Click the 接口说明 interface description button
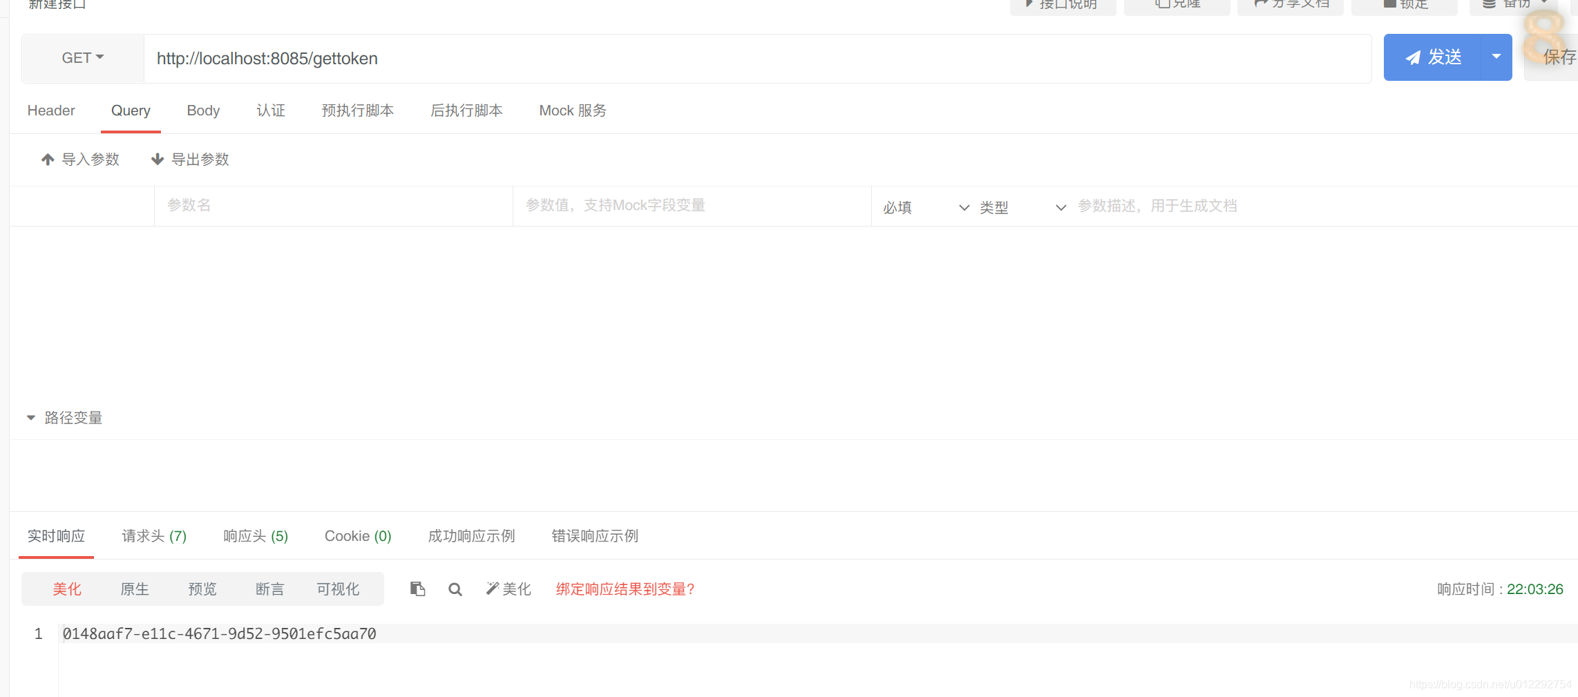Image resolution: width=1578 pixels, height=697 pixels. tap(1063, 3)
